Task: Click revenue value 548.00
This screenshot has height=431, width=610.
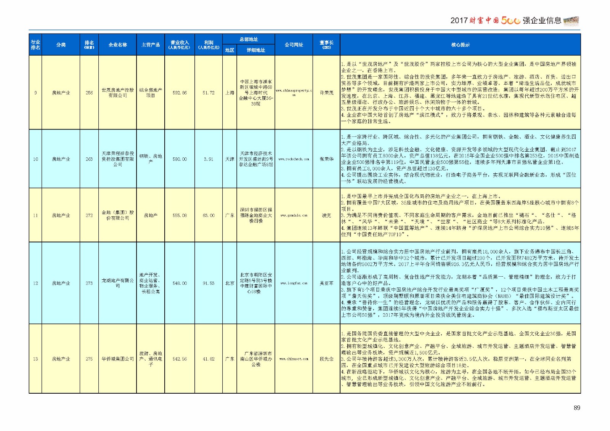Action: (x=180, y=283)
